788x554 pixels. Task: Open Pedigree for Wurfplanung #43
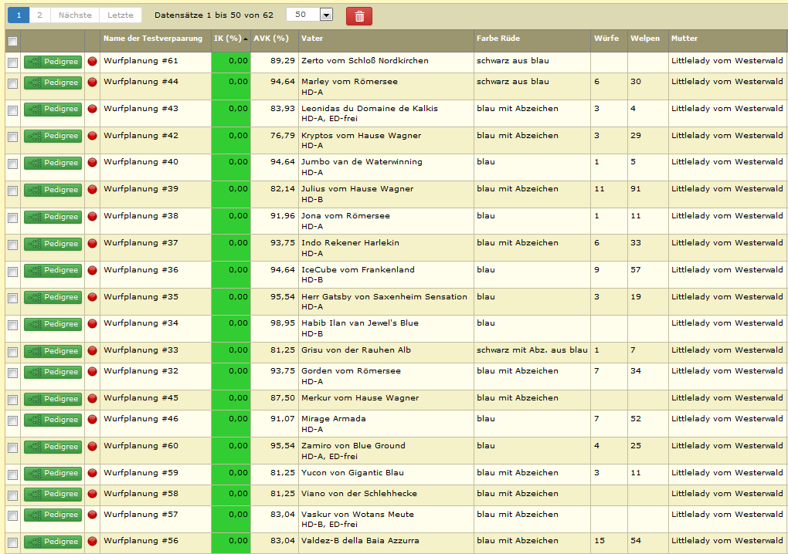(x=53, y=109)
